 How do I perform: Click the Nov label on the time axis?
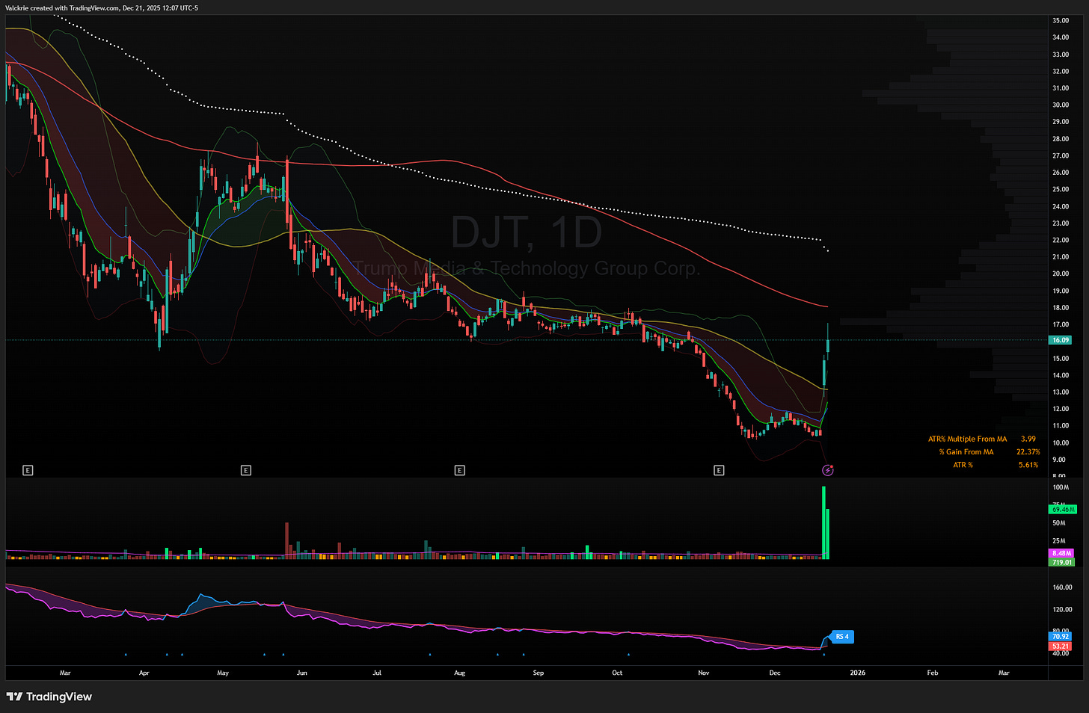[704, 673]
